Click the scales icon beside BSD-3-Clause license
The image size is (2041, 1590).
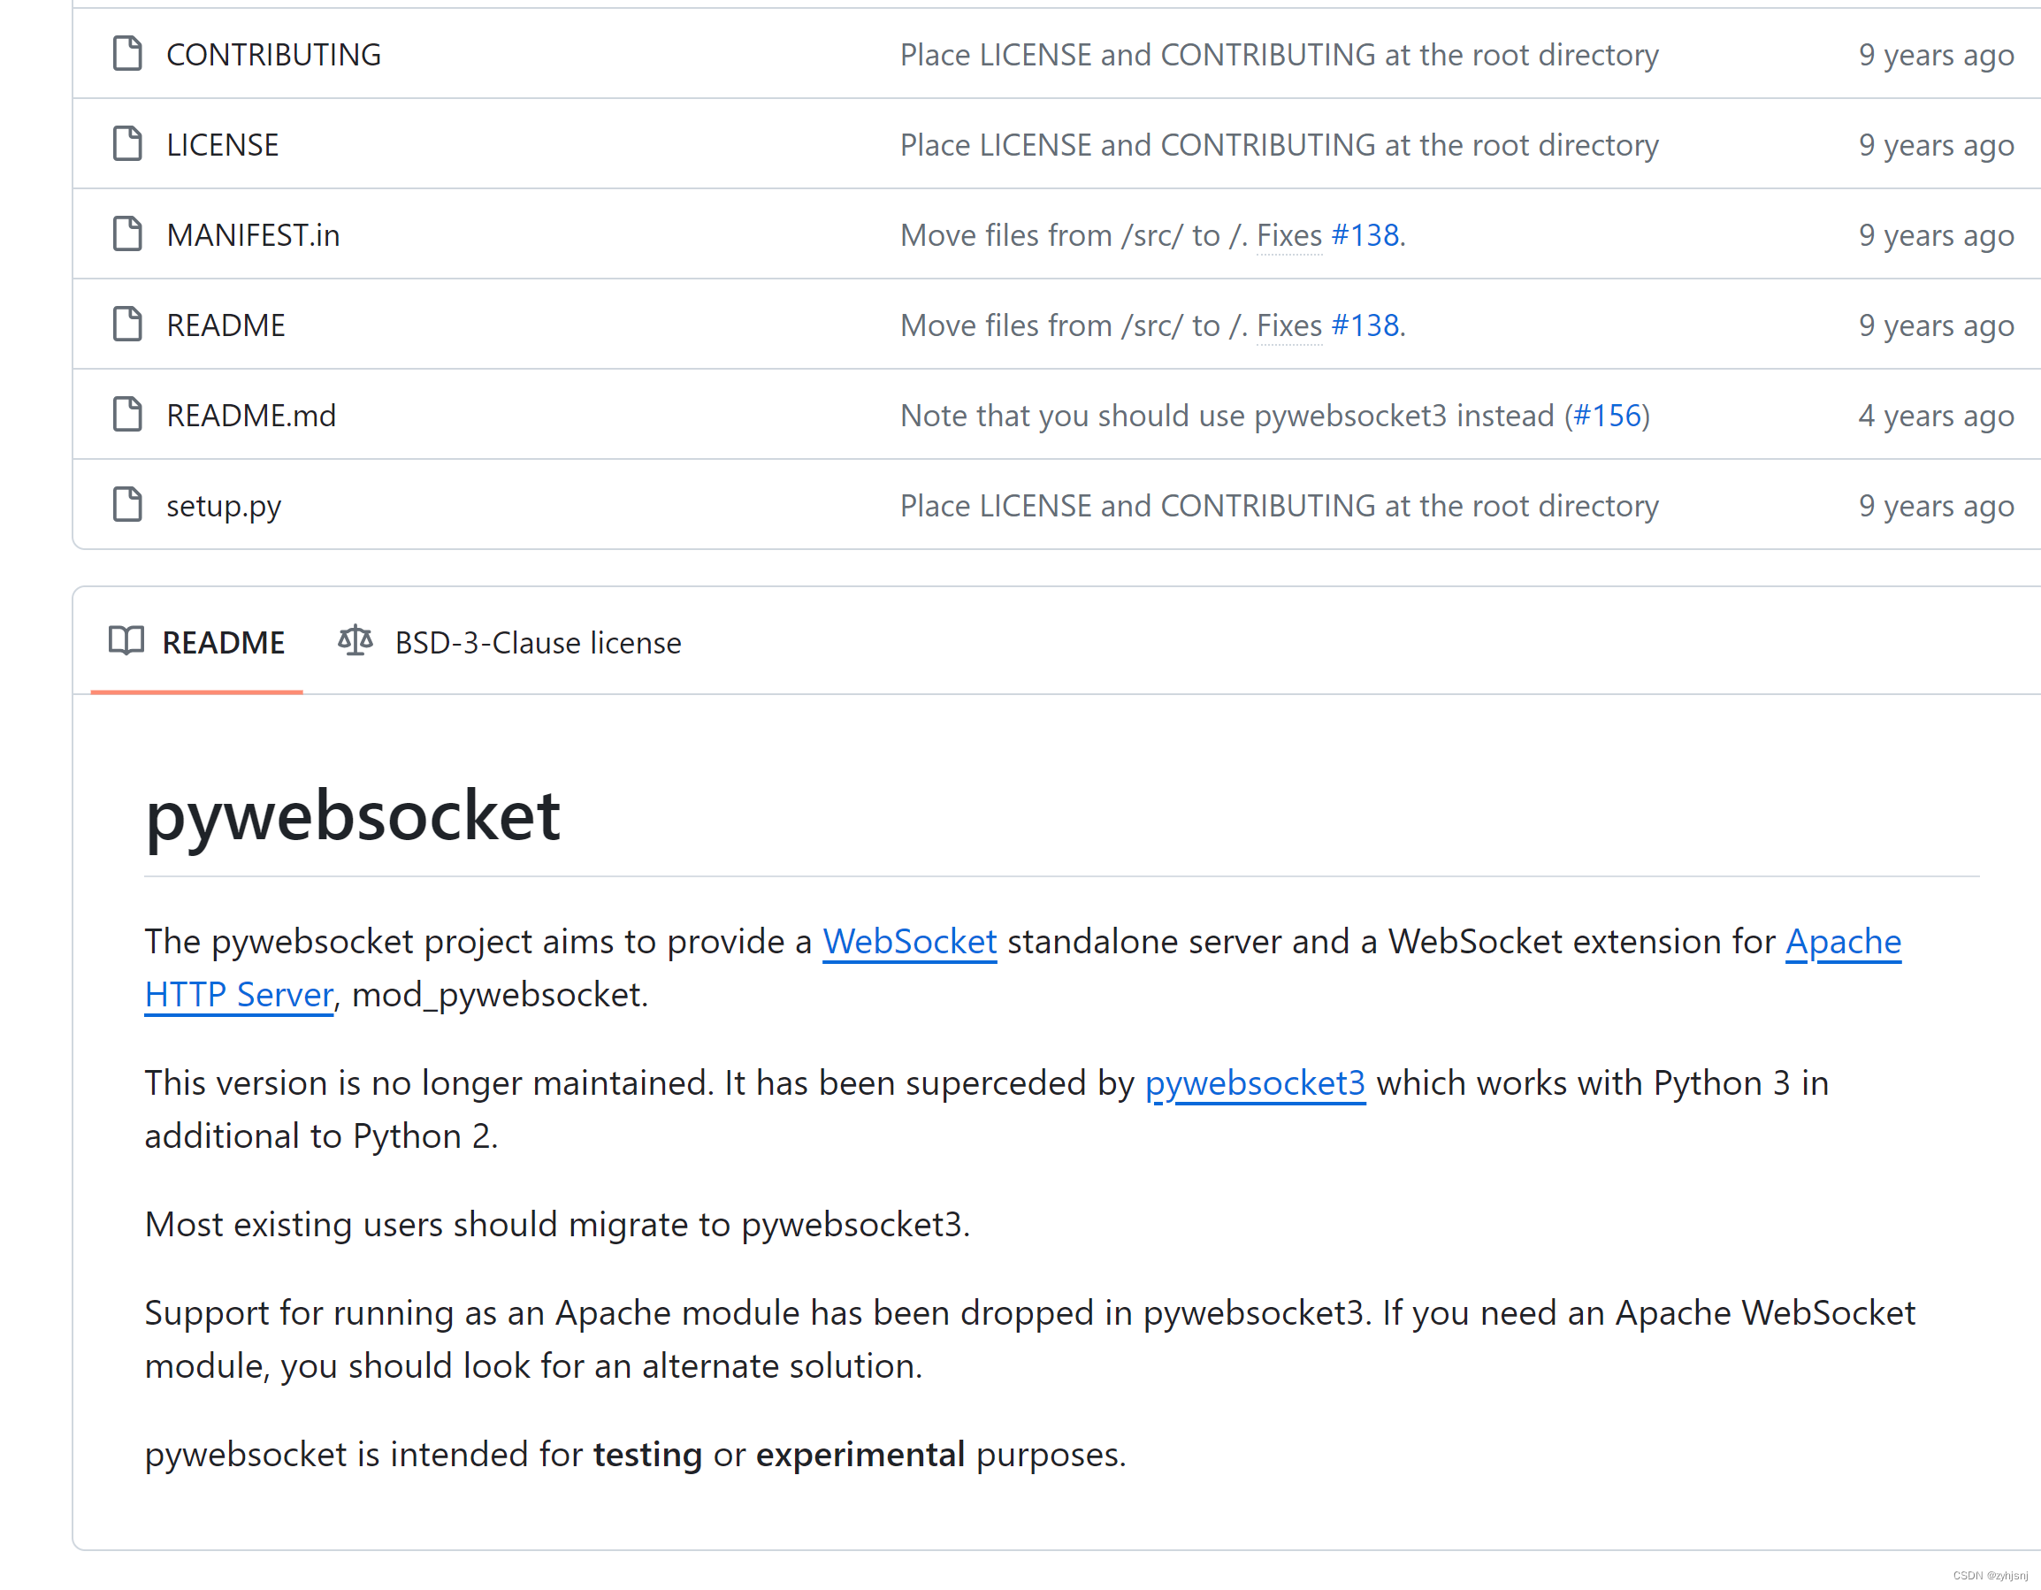tap(355, 641)
